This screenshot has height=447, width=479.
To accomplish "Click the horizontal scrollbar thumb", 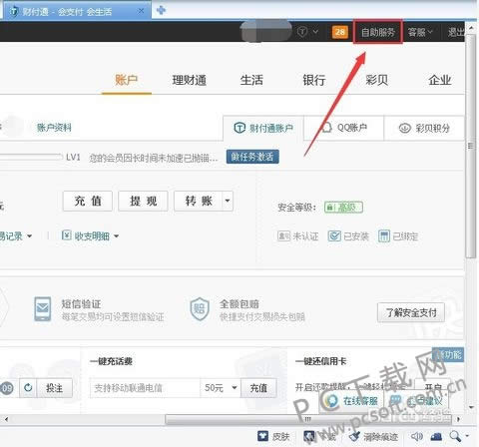I will [x=308, y=419].
